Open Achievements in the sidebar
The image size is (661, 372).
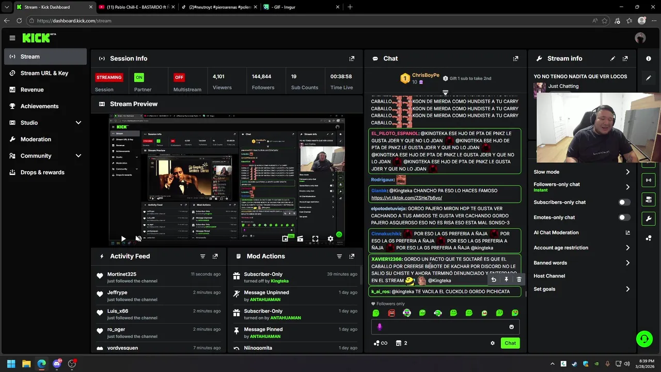click(x=45, y=106)
